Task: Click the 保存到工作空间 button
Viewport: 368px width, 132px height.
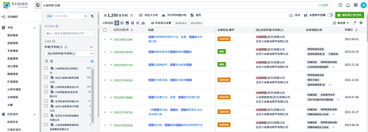Action: [x=349, y=15]
